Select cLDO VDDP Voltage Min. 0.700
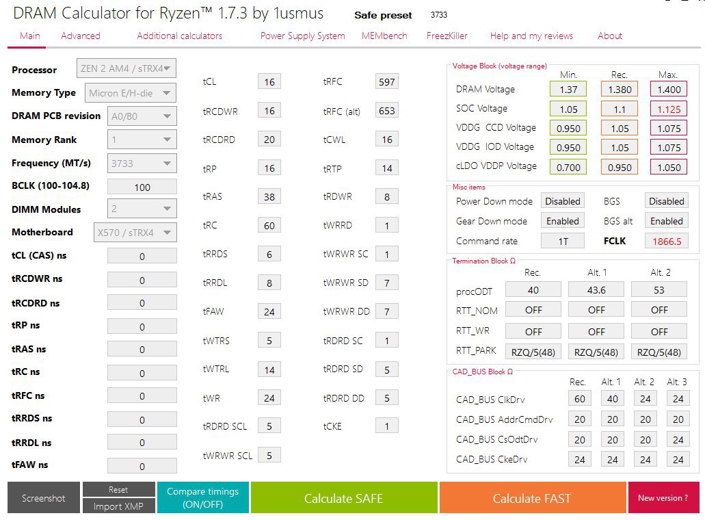 (x=568, y=167)
